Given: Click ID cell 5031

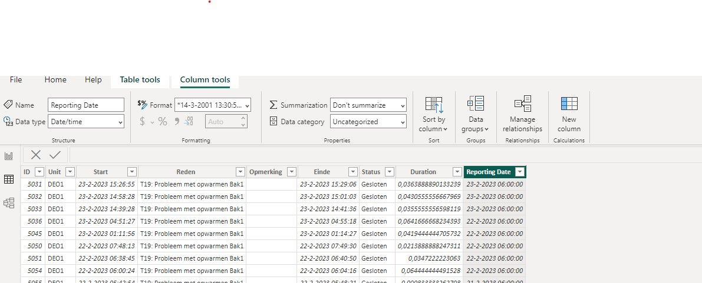Looking at the screenshot, I should click(x=32, y=184).
